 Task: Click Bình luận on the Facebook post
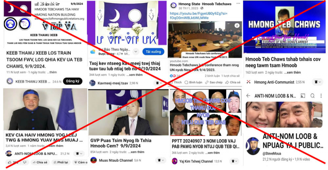coord(193,82)
